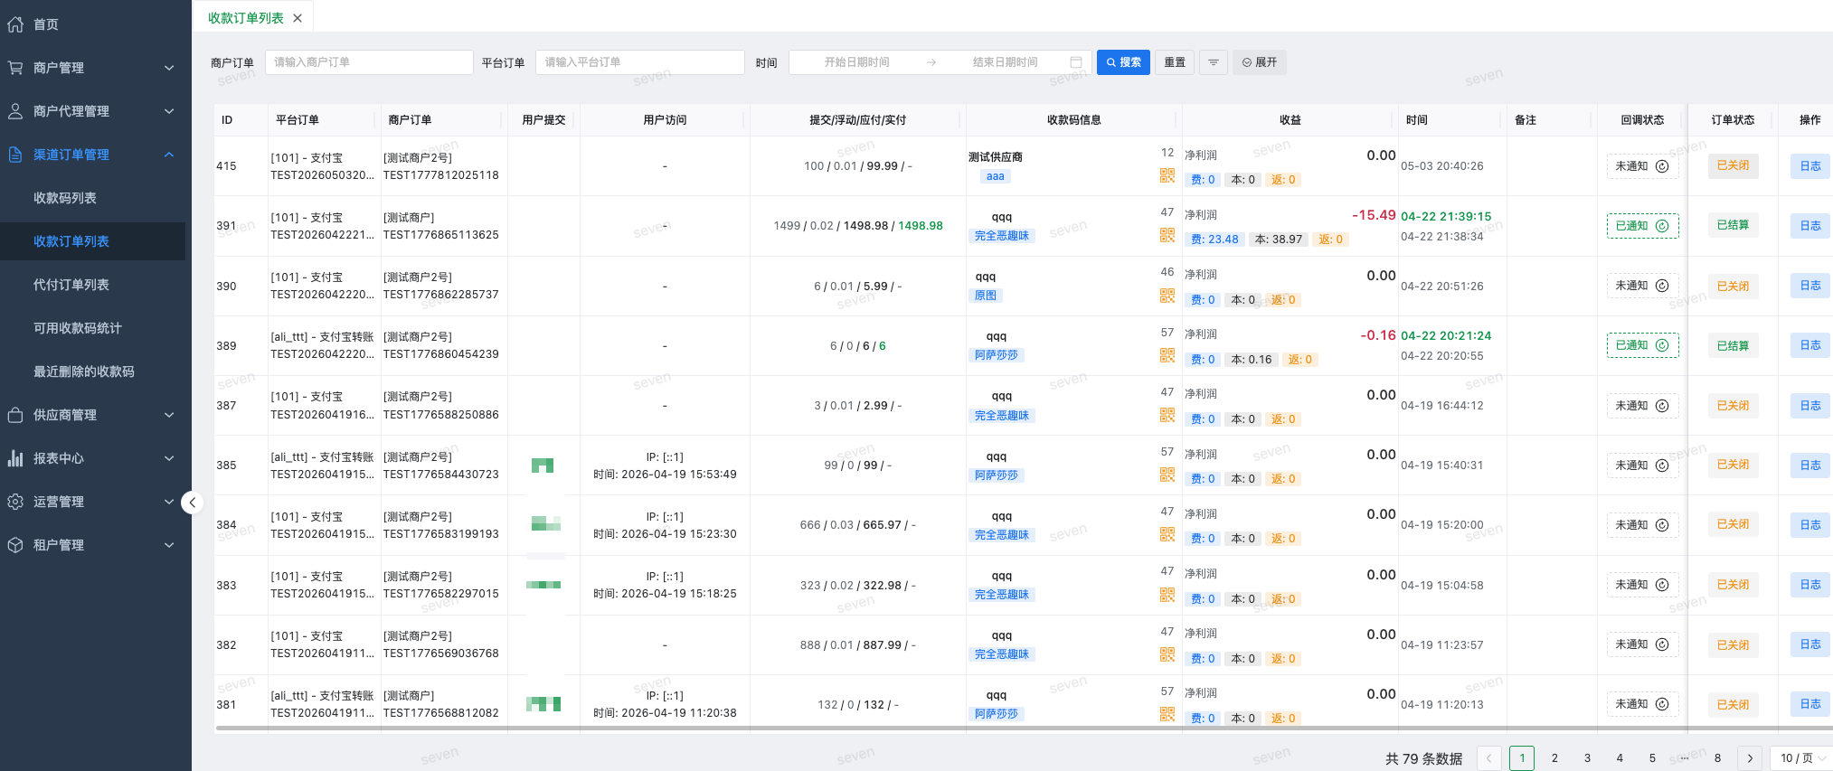Viewport: 1833px width, 771px height.
Task: Click the calendar icon in date range
Action: click(x=1076, y=62)
